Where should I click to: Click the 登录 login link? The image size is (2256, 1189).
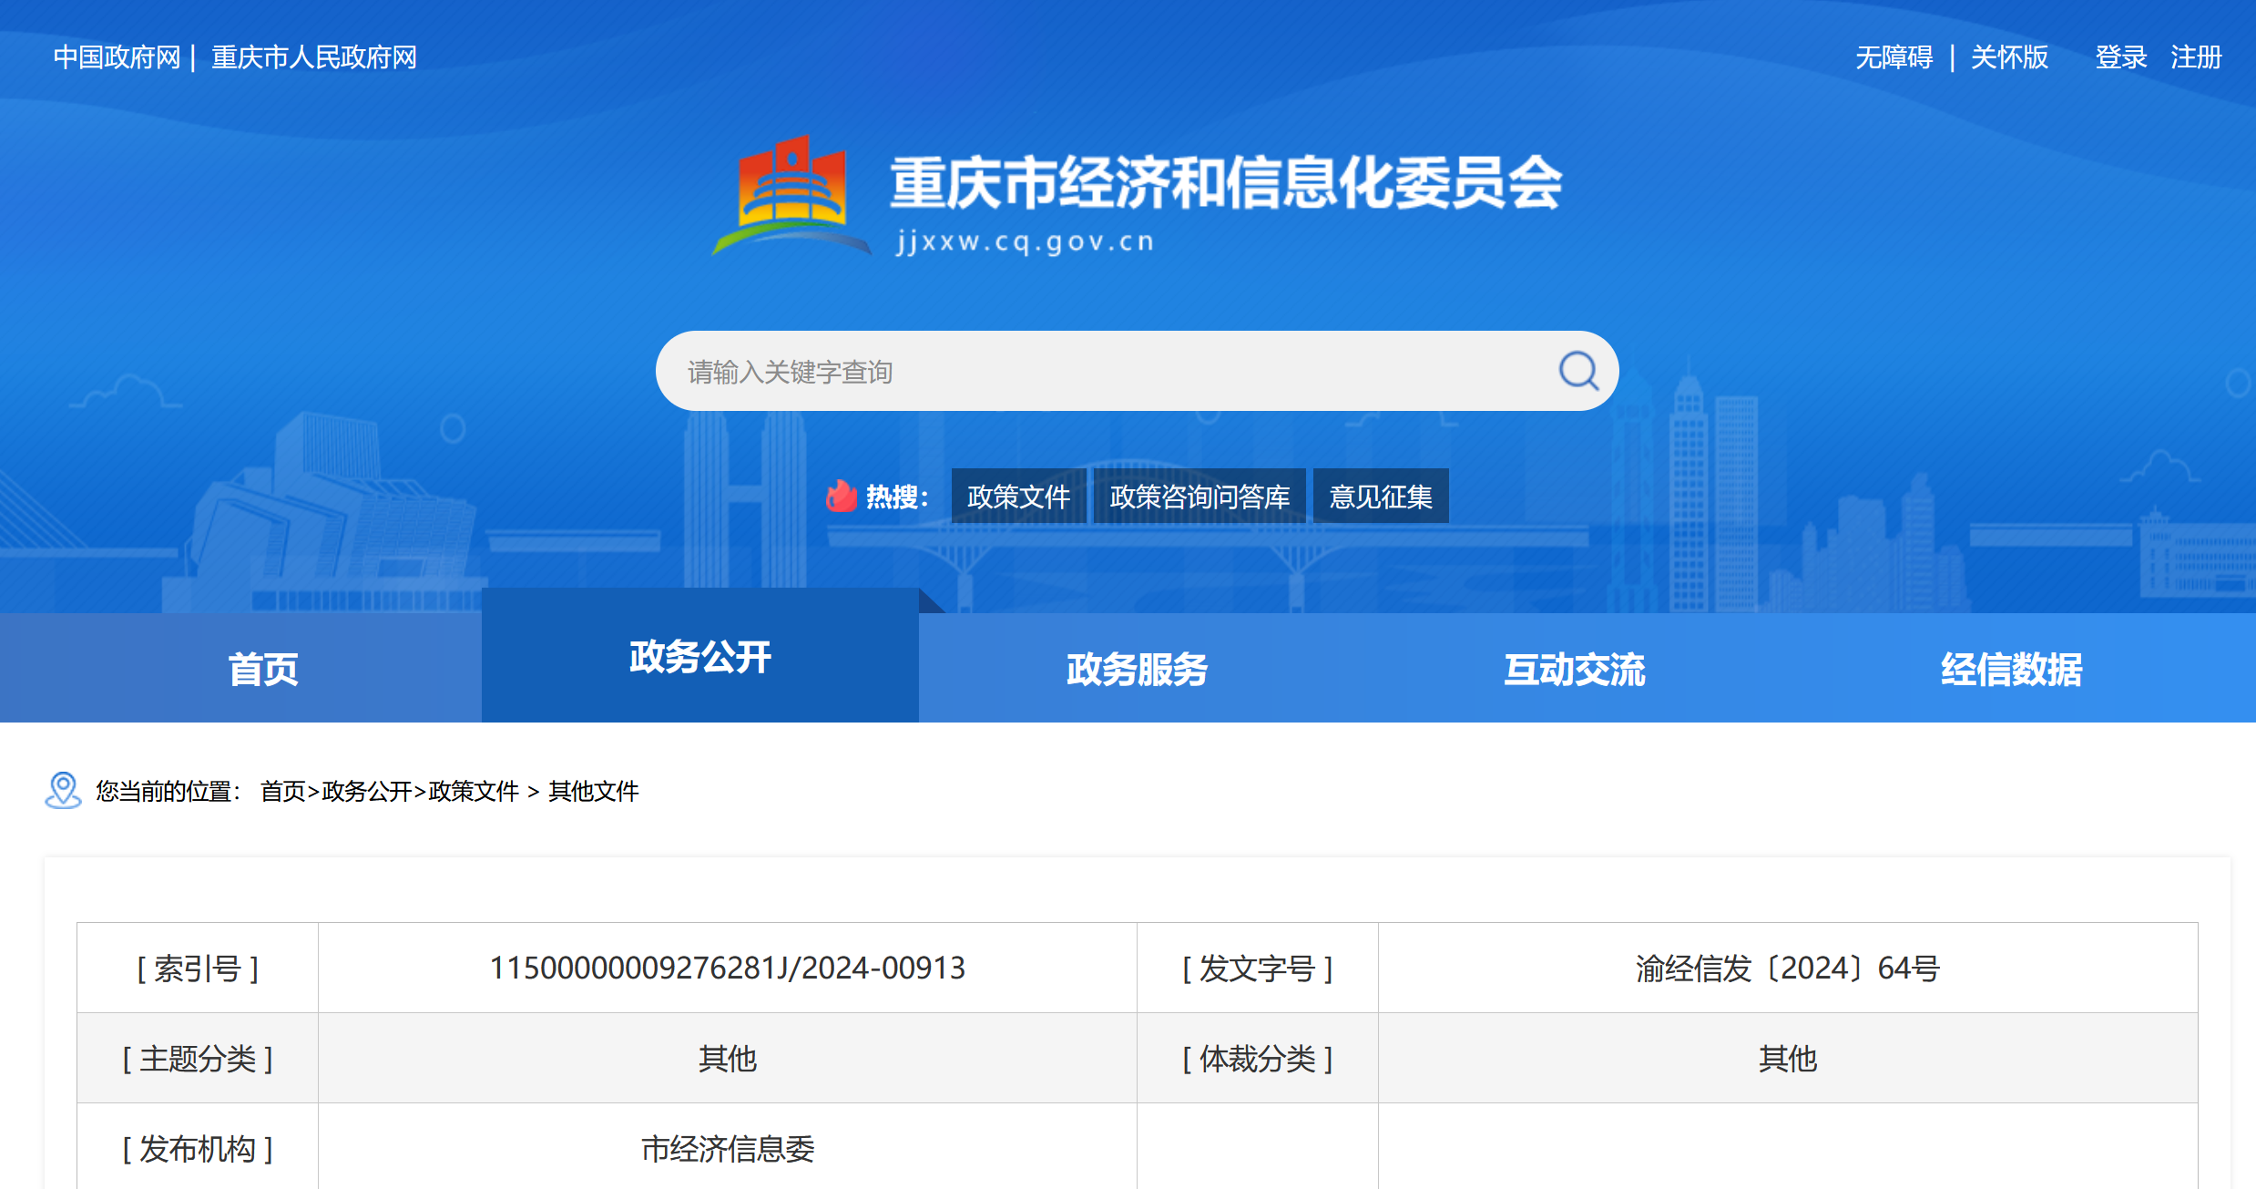coord(2121,57)
